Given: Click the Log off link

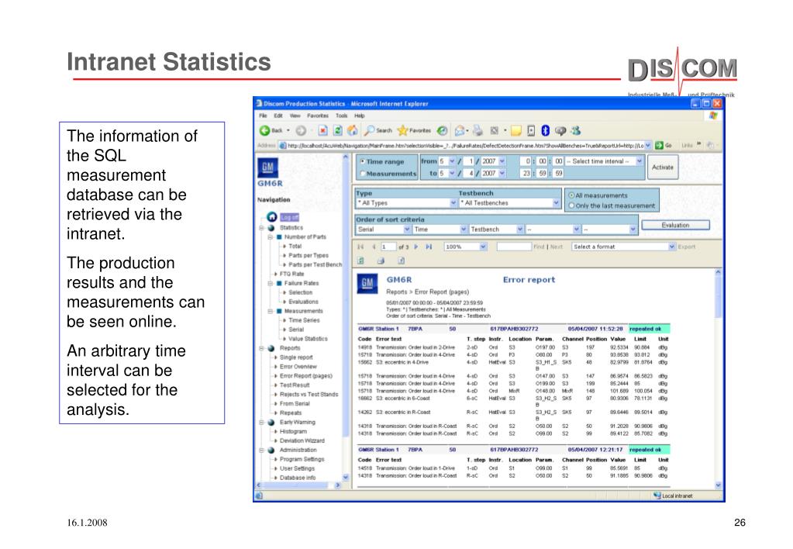Looking at the screenshot, I should tap(290, 218).
